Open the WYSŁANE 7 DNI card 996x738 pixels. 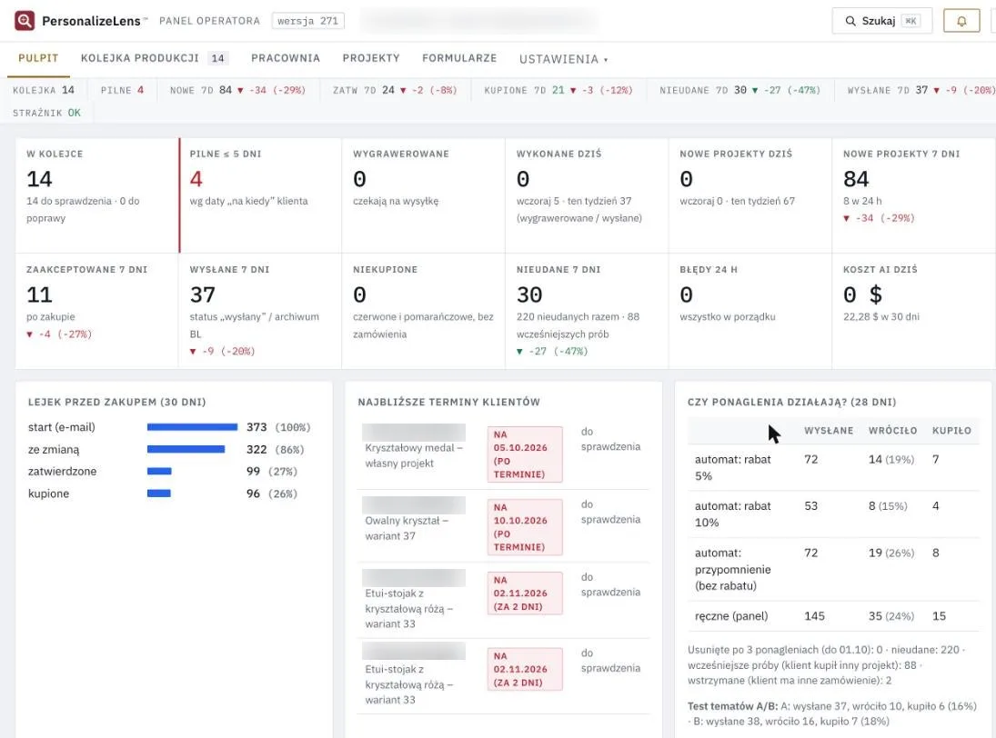pos(260,311)
